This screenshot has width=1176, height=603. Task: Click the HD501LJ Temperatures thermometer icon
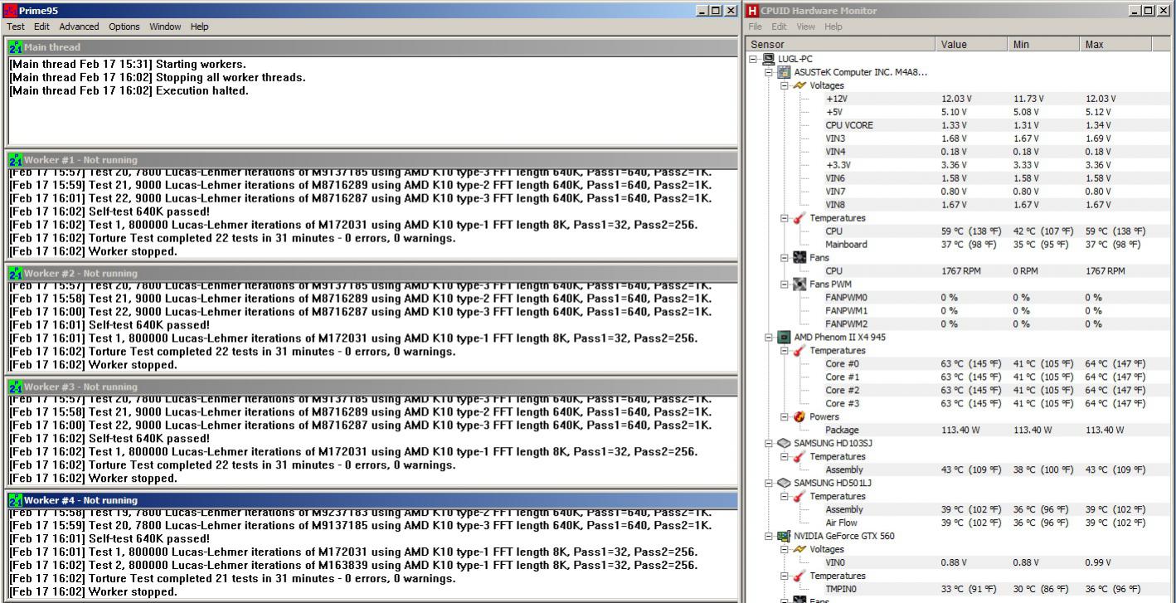point(799,497)
